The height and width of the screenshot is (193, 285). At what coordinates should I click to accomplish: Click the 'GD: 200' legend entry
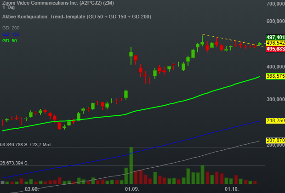tap(11, 28)
